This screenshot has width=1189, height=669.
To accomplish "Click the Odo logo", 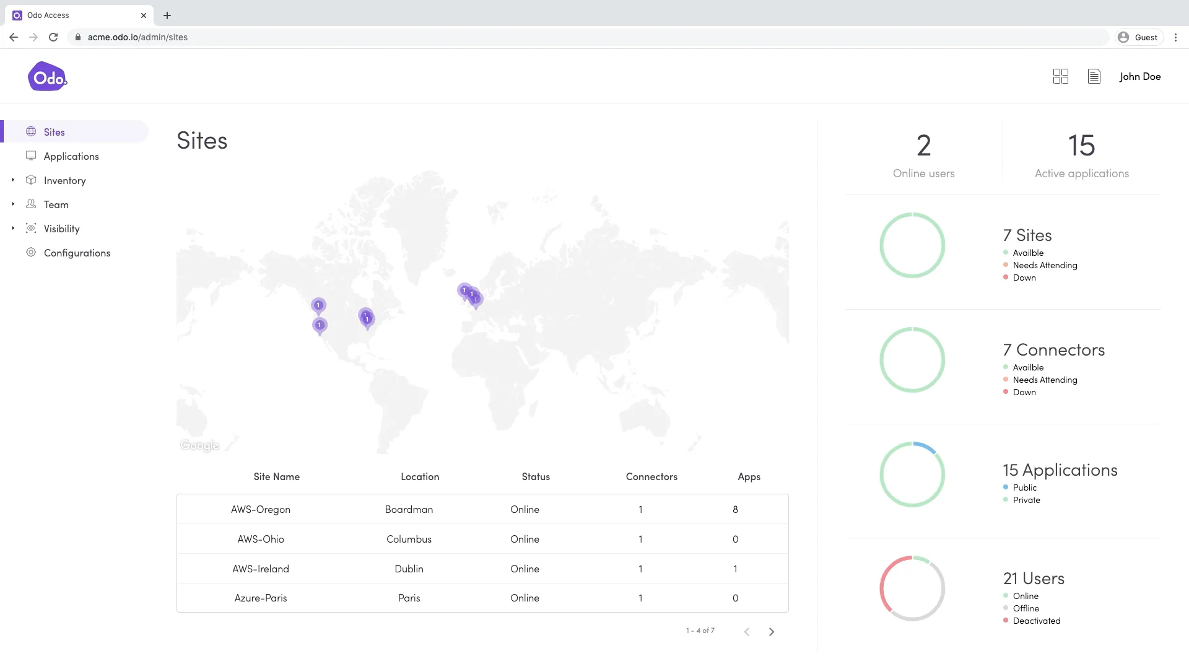I will pos(47,76).
